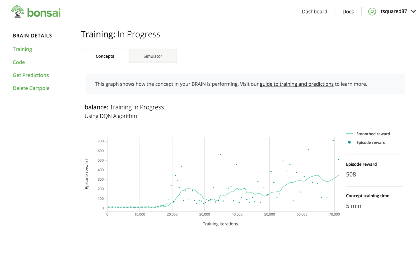The image size is (420, 260).
Task: Click the episode point near 700 reward
Action: pos(333,141)
